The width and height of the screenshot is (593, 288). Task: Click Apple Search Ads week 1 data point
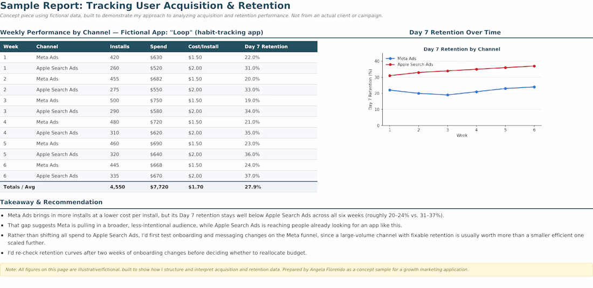click(x=390, y=75)
